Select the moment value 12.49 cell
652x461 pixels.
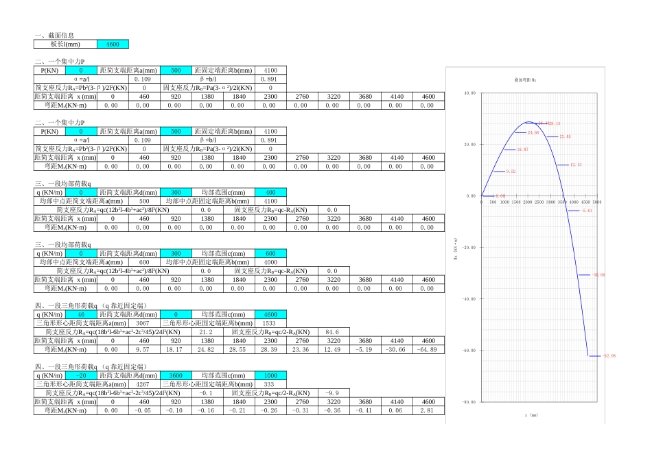click(334, 350)
